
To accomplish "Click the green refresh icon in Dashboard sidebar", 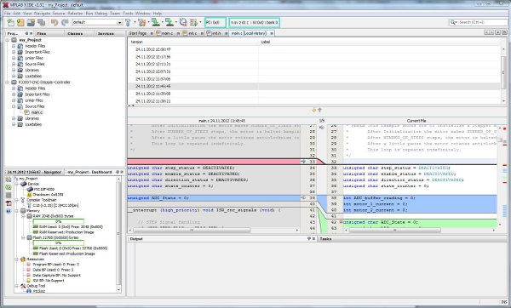I will click(x=9, y=187).
